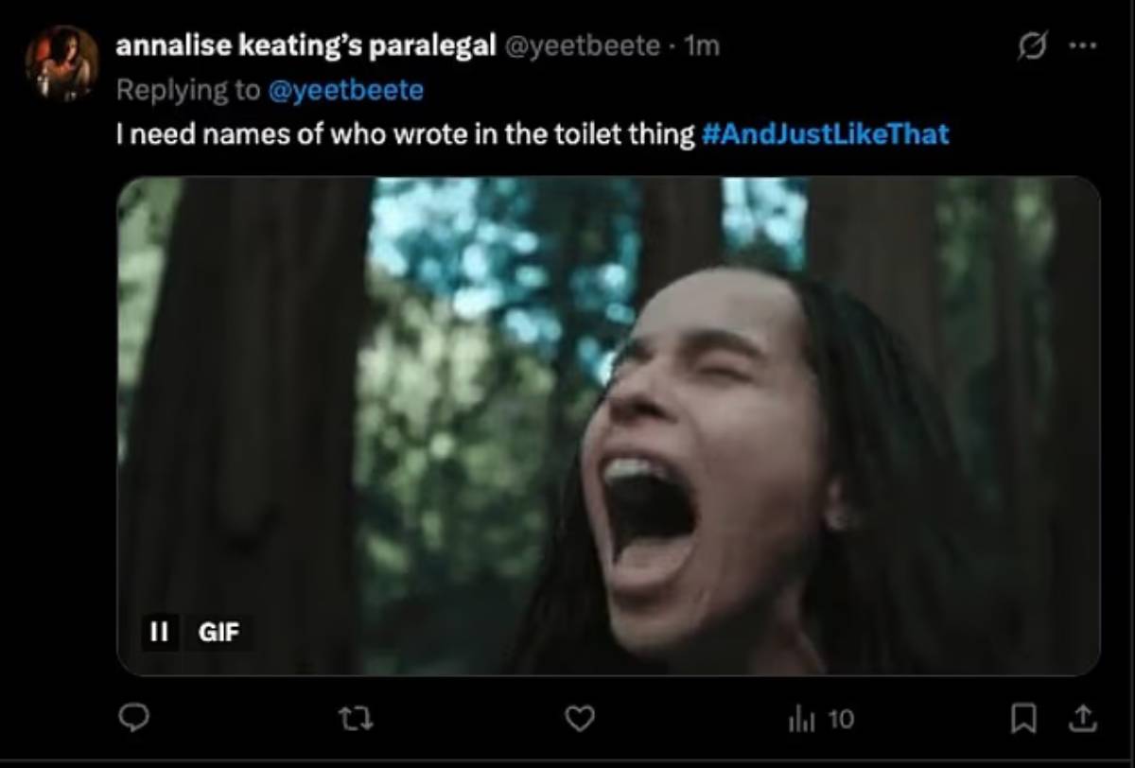Click the tweet text about the toilet thing
Viewport: 1135px width, 768px height.
click(405, 134)
